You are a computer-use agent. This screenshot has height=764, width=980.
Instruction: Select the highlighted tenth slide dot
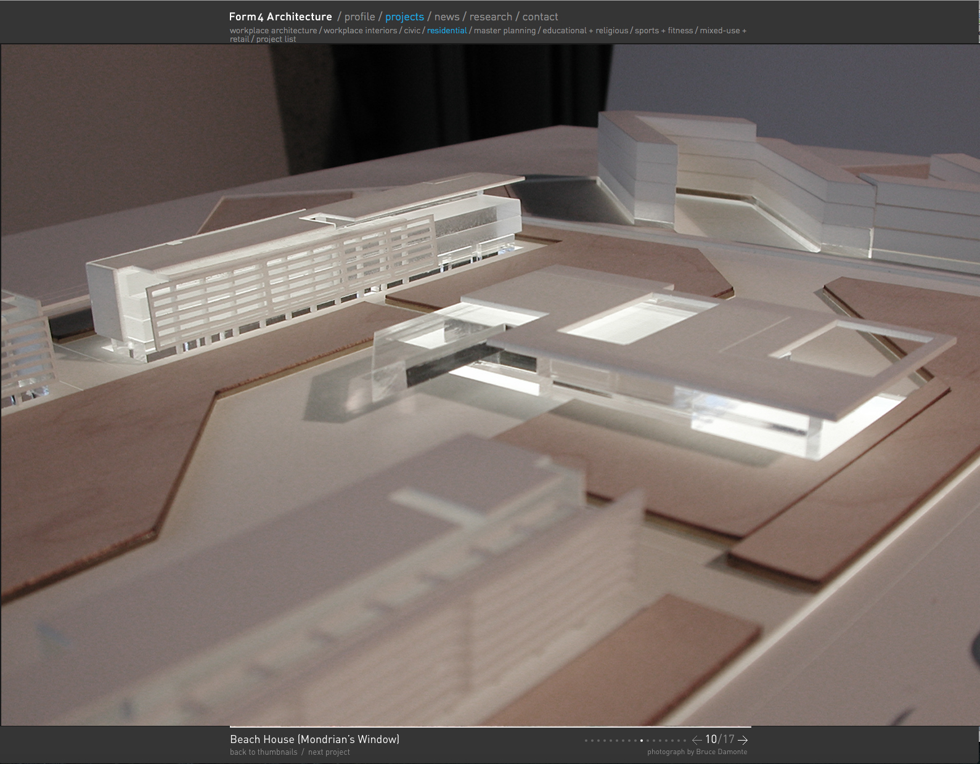(x=642, y=741)
